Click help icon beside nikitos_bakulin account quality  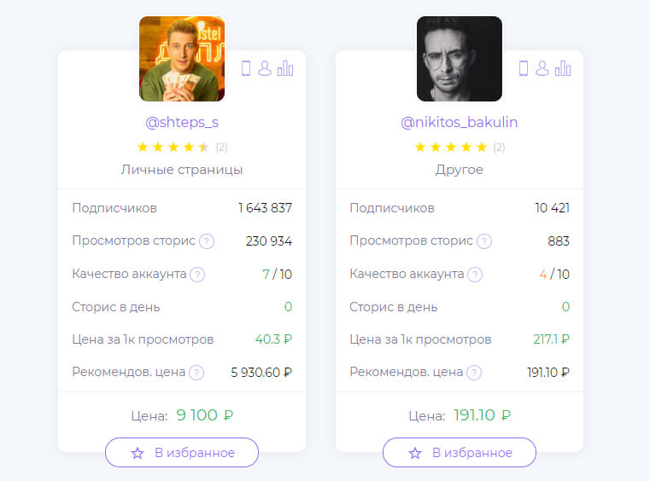click(475, 275)
